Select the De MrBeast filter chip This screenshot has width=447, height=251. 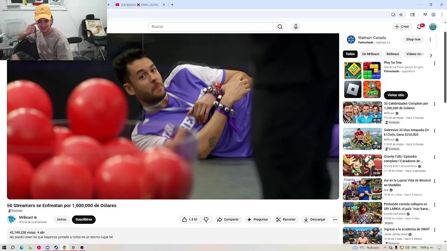click(371, 54)
